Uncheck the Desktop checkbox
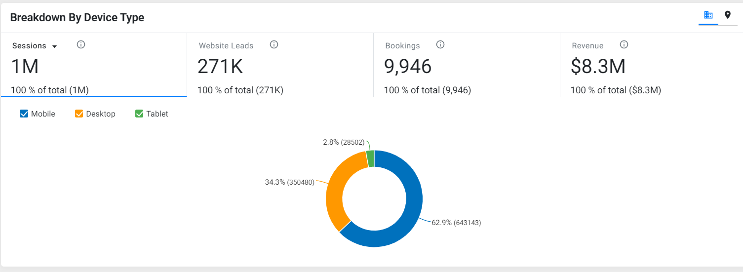 tap(79, 114)
